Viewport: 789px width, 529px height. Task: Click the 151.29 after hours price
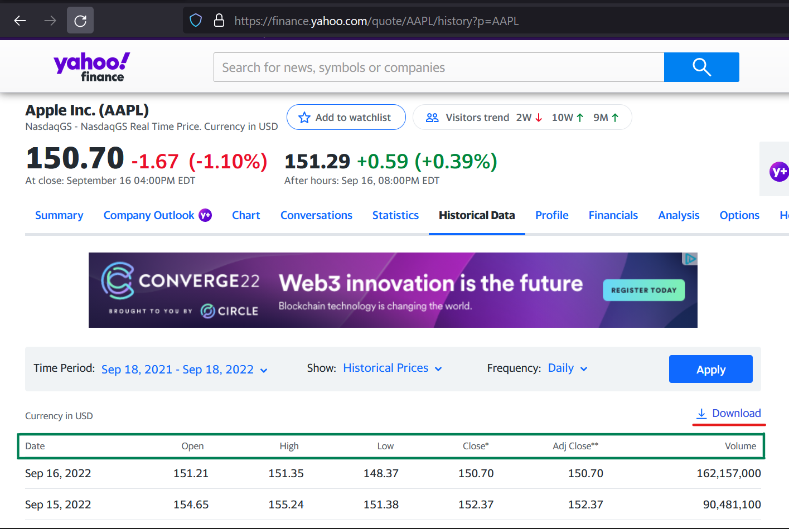(x=317, y=161)
